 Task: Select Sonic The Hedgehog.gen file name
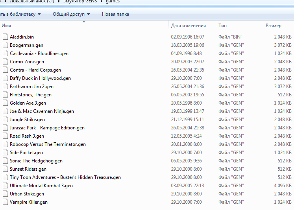(x=36, y=161)
